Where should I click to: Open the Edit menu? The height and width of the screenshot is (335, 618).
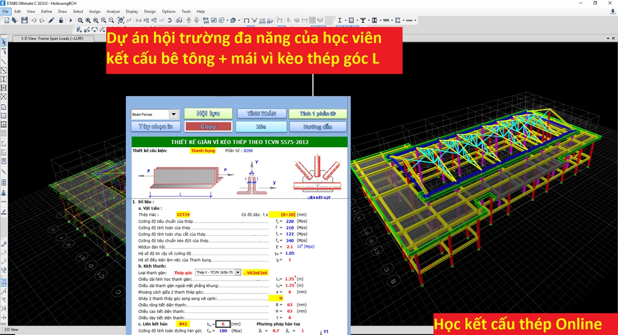coord(18,11)
